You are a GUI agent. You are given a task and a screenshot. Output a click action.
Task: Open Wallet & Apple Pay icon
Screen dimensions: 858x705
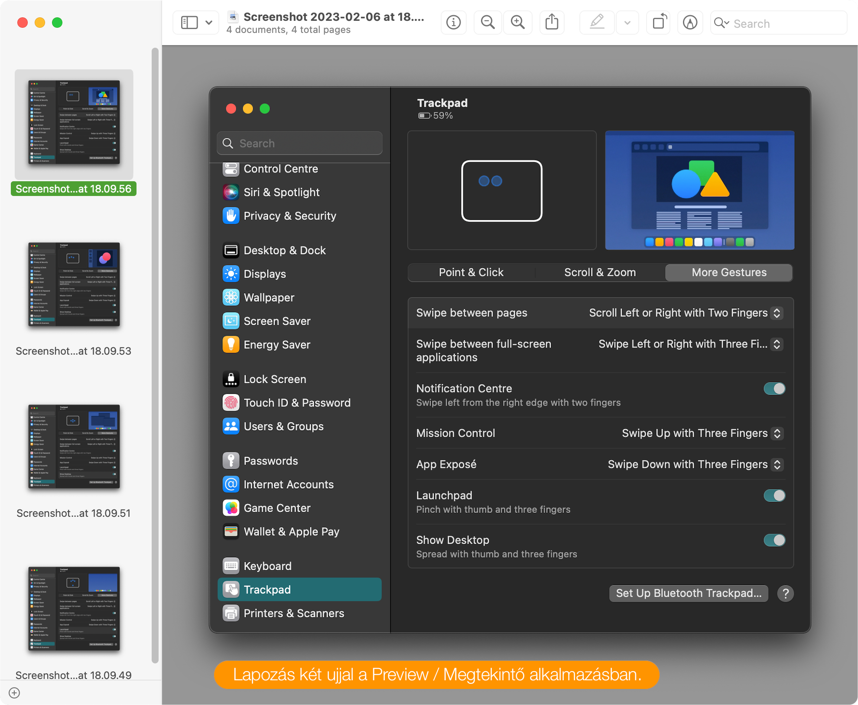(x=231, y=532)
